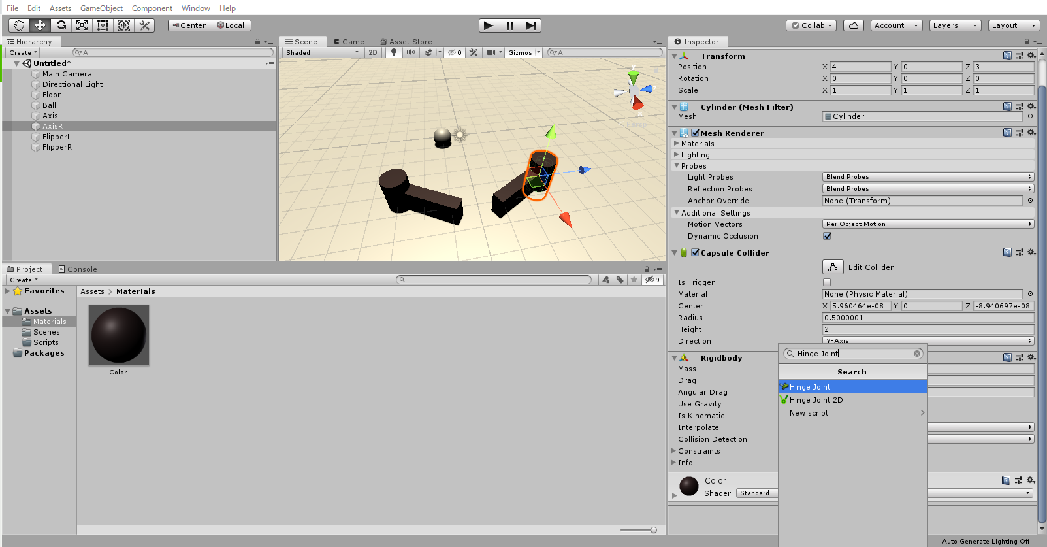1047x547 pixels.
Task: Toggle scene lighting bulb icon
Action: [393, 52]
